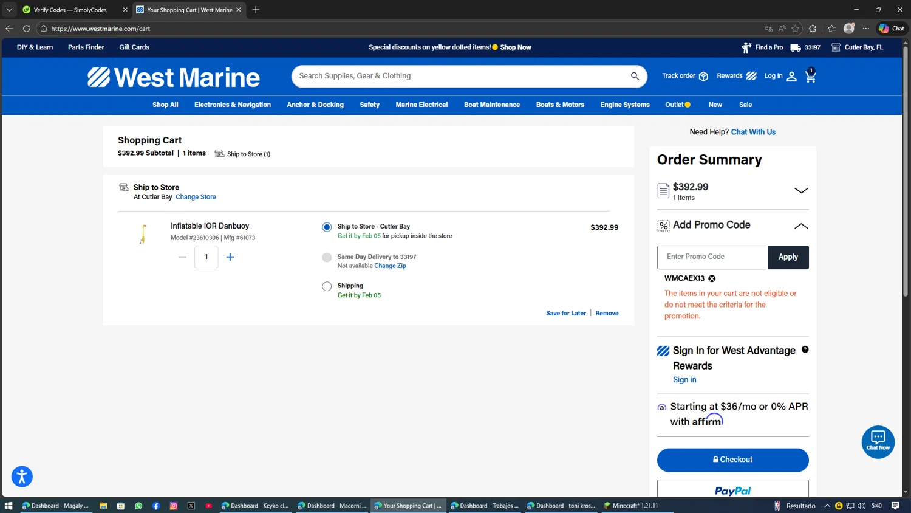
Task: Click the browser translate icon
Action: coord(768,29)
